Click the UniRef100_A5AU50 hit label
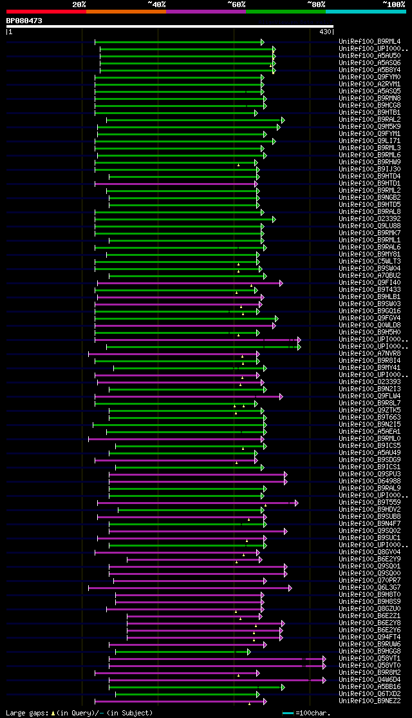This screenshot has width=412, height=718. click(x=370, y=56)
